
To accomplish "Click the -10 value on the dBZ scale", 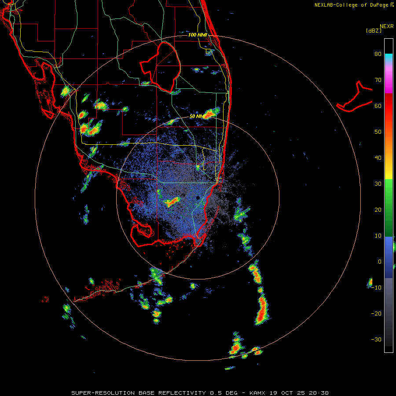I will (x=376, y=288).
